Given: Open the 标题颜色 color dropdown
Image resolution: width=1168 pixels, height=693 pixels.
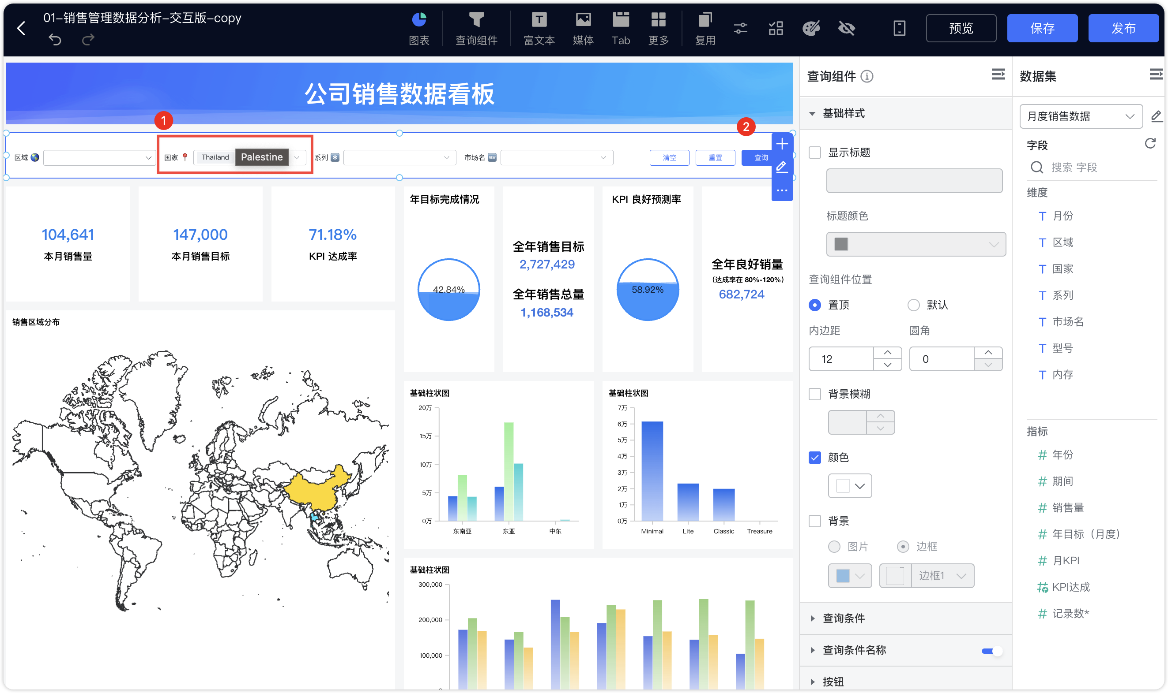Looking at the screenshot, I should [916, 244].
